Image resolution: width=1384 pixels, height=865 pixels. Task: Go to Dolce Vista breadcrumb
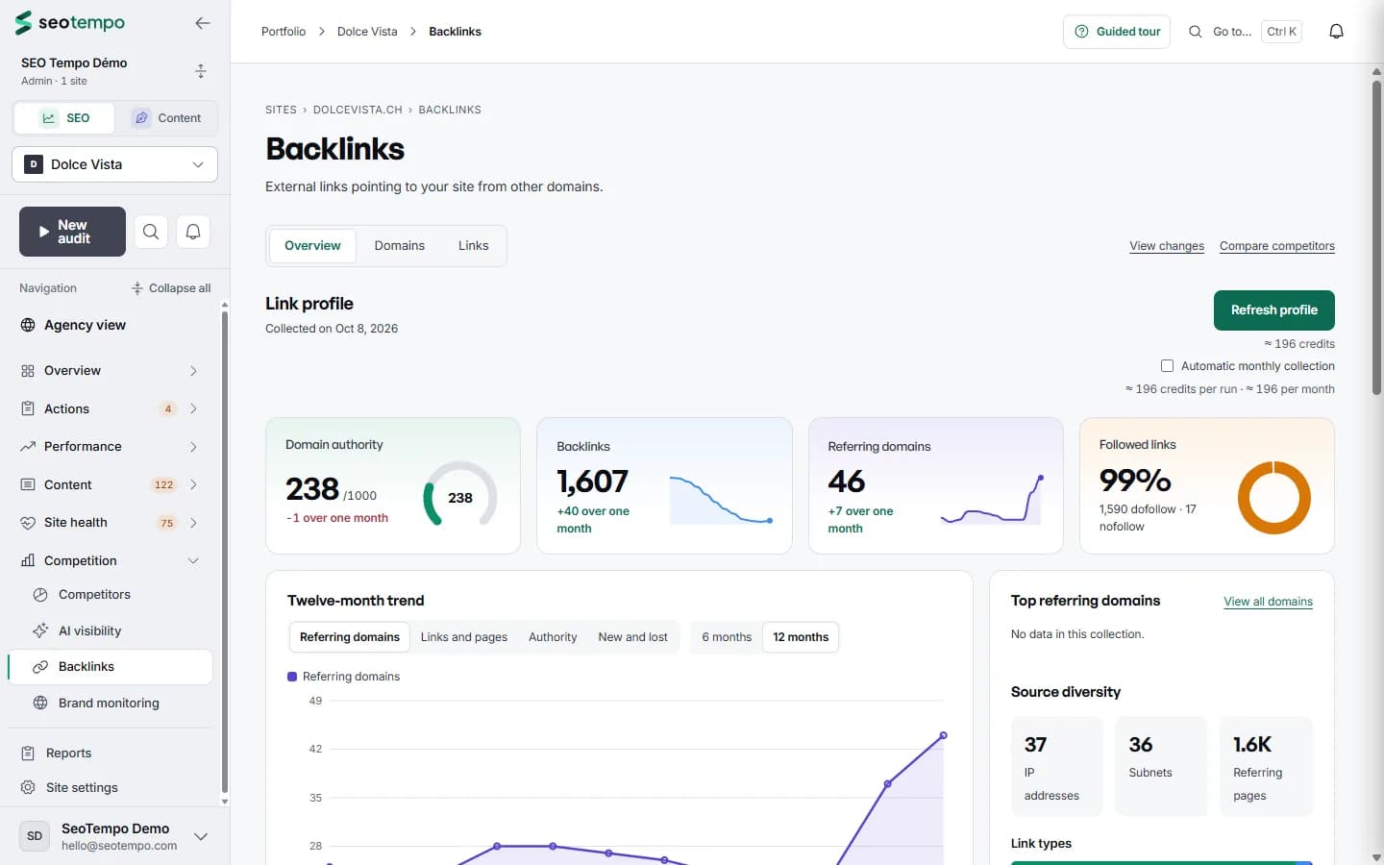367,32
